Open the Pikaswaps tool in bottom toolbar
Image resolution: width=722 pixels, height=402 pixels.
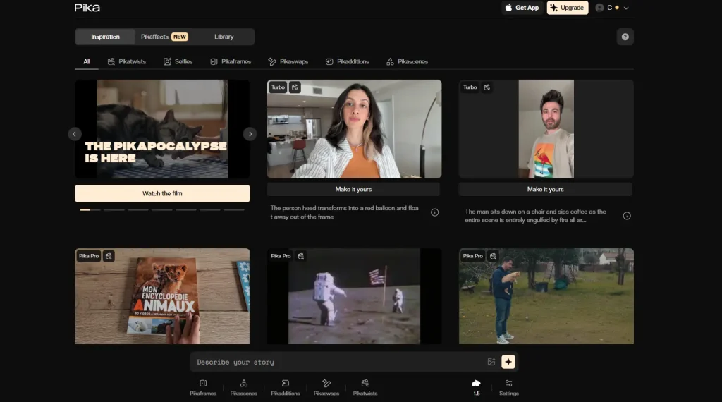tap(326, 387)
